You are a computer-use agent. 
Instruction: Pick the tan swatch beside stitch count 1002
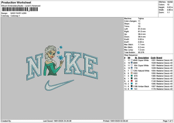tap(132, 73)
